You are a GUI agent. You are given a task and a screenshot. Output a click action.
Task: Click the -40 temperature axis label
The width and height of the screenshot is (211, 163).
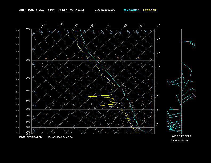[x=157, y=26]
